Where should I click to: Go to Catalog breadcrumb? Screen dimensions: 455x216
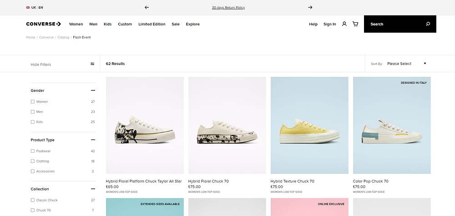coord(63,37)
